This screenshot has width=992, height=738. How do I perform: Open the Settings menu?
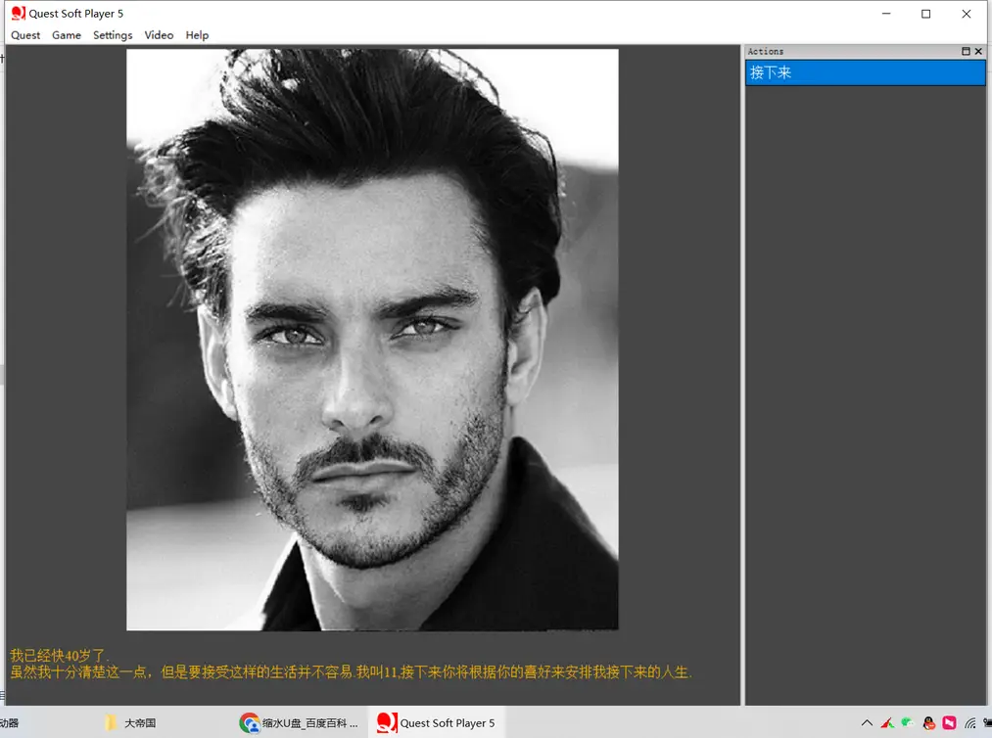click(113, 35)
